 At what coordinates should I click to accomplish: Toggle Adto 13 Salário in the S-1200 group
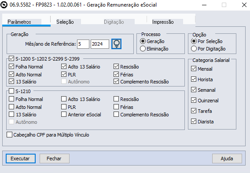64,66
